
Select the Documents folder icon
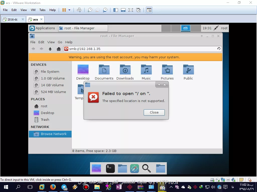[x=104, y=72]
